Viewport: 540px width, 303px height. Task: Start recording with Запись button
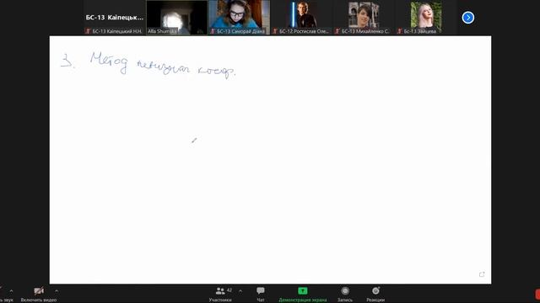pyautogui.click(x=345, y=295)
